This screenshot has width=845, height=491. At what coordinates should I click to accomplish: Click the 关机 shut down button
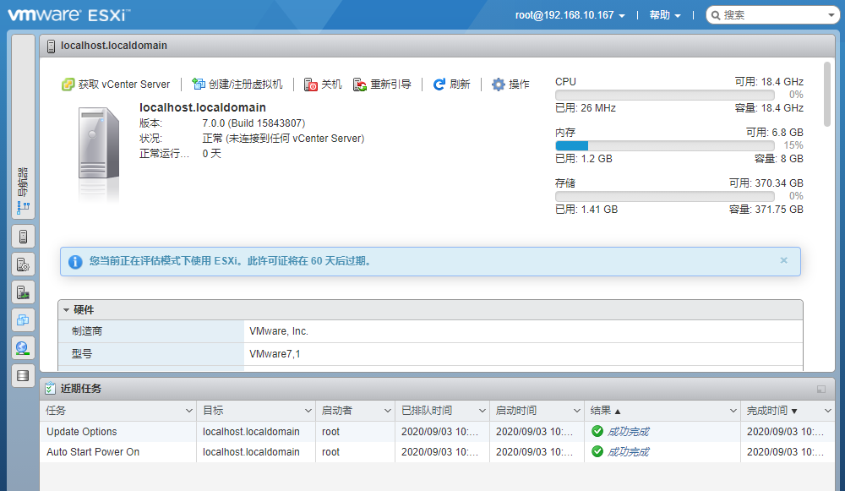pos(323,85)
